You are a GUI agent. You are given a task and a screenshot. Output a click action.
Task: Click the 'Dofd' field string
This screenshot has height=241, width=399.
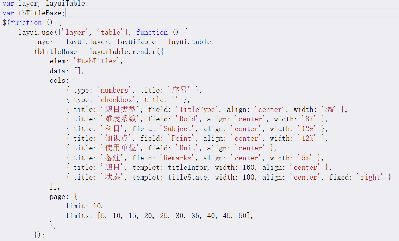click(x=187, y=119)
